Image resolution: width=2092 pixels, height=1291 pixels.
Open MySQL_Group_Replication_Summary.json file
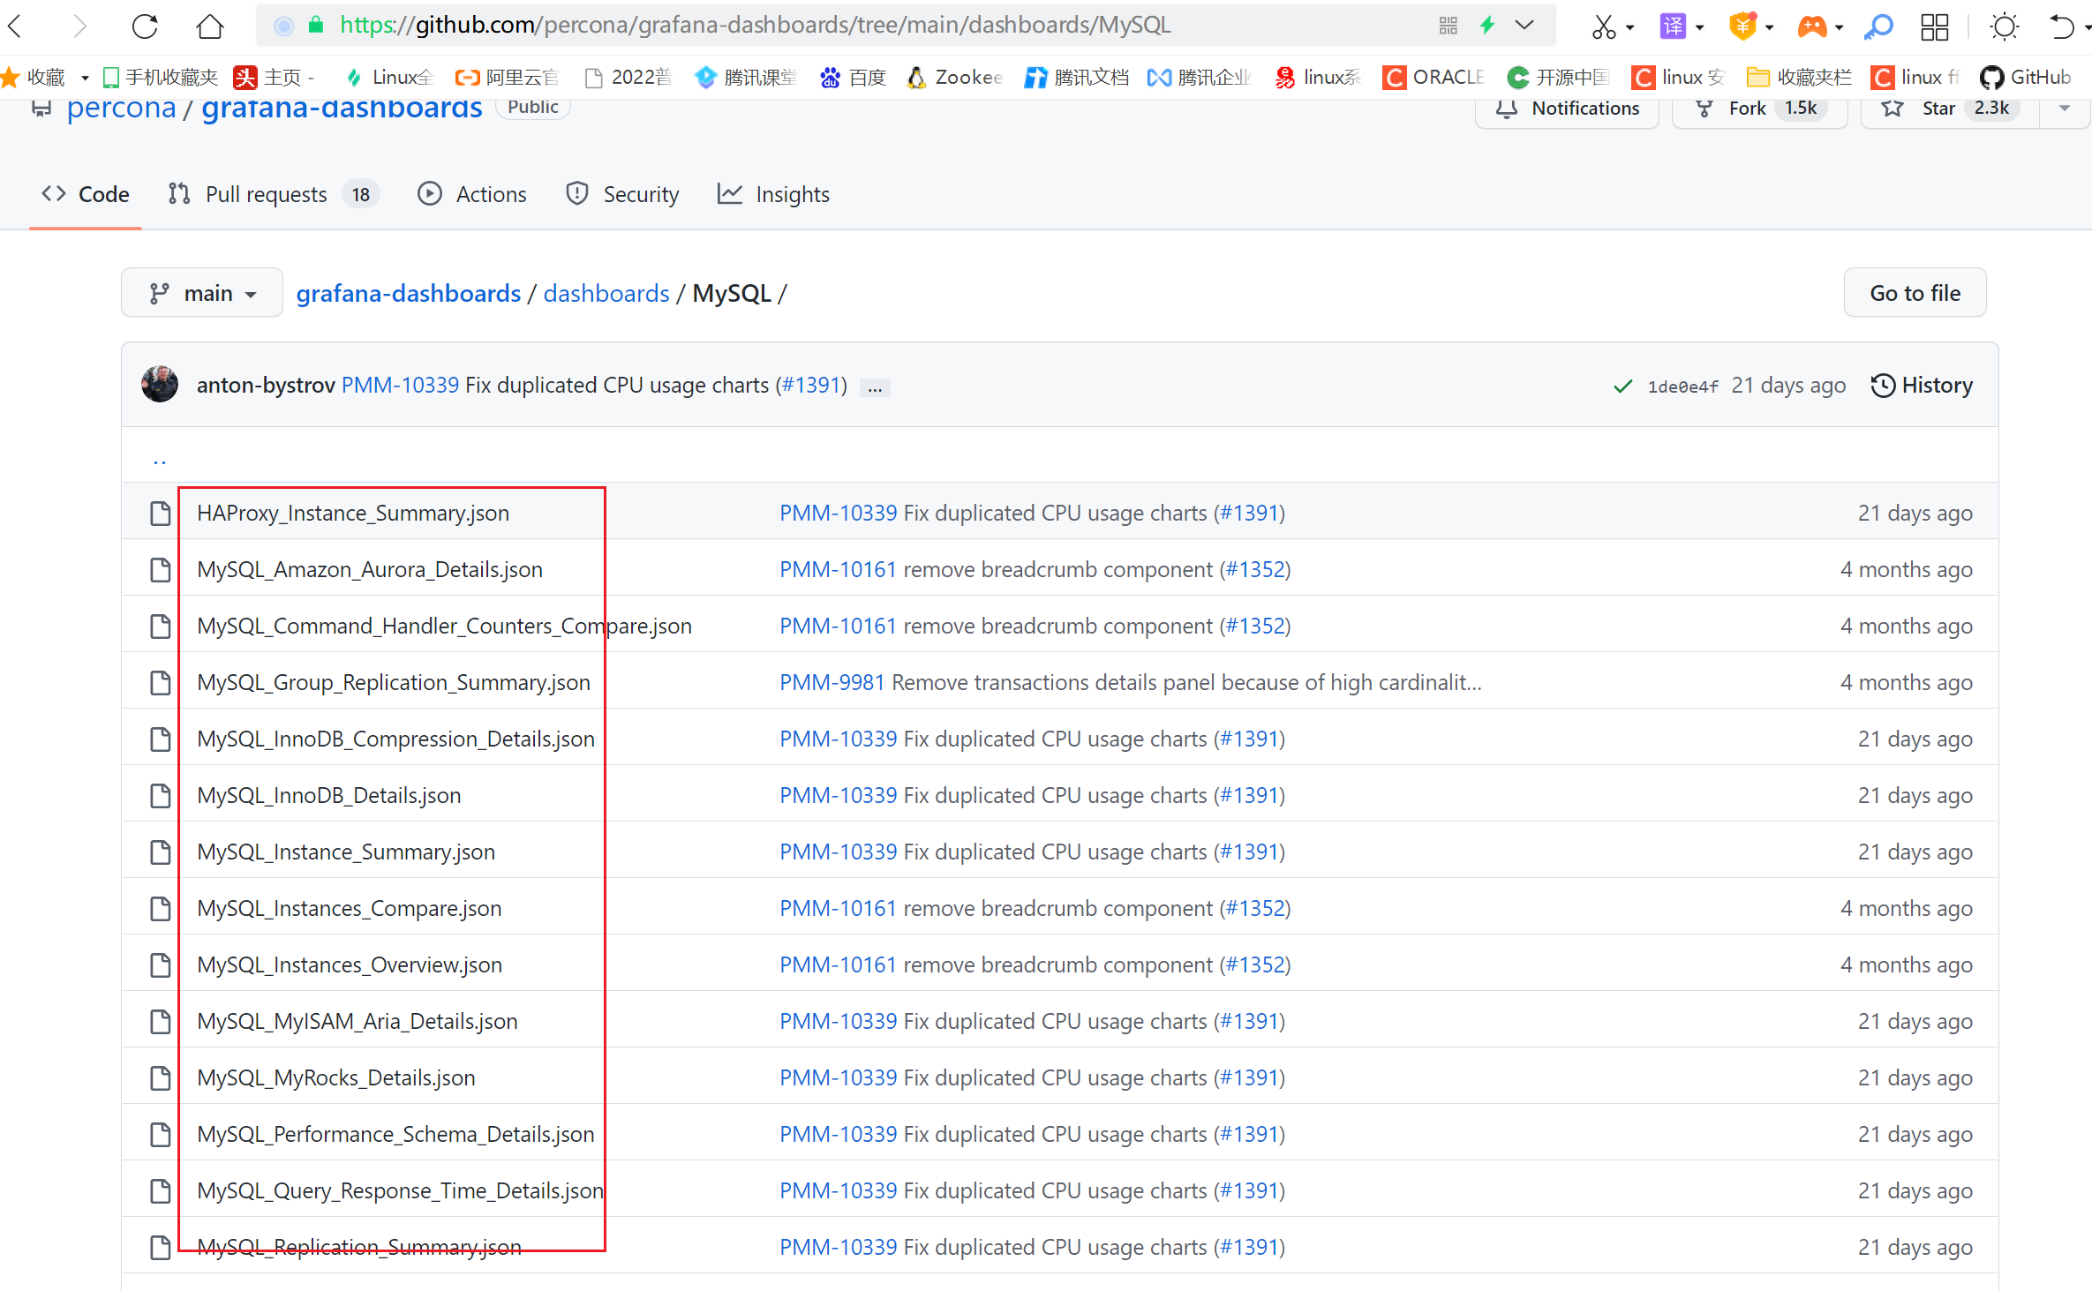pyautogui.click(x=394, y=682)
